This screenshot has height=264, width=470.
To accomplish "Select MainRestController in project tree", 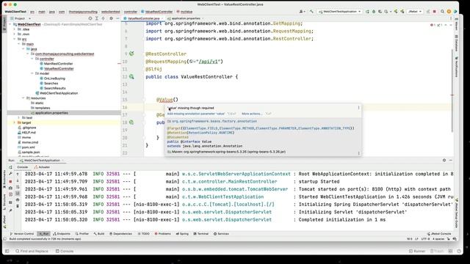I will (58, 64).
